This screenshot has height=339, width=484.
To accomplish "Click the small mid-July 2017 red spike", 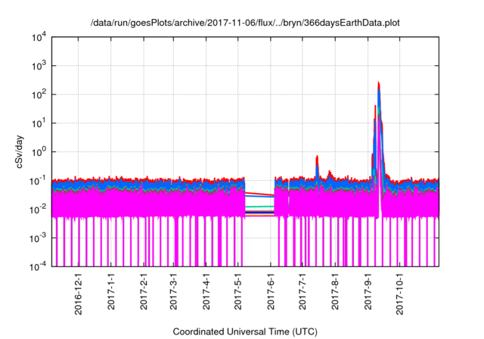I will click(x=317, y=159).
